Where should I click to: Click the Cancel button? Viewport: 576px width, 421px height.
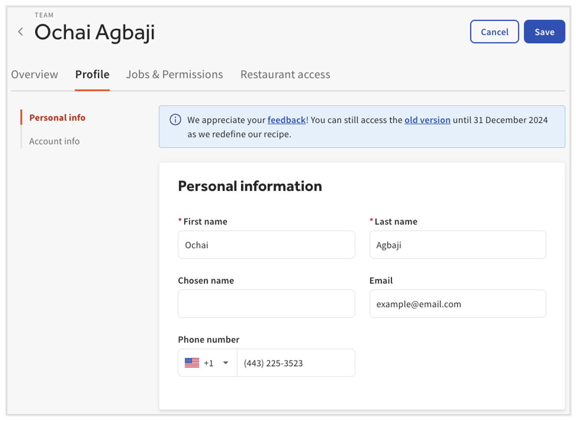(x=494, y=31)
